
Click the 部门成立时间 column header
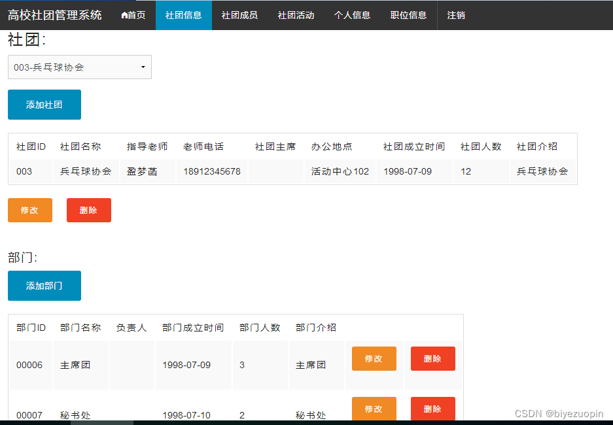click(193, 328)
